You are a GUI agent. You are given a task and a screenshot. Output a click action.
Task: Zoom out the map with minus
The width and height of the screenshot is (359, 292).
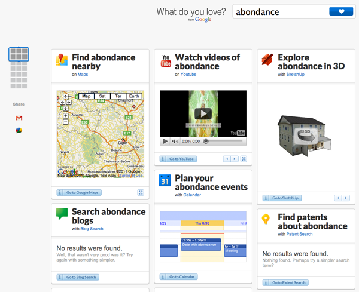pyautogui.click(x=65, y=122)
